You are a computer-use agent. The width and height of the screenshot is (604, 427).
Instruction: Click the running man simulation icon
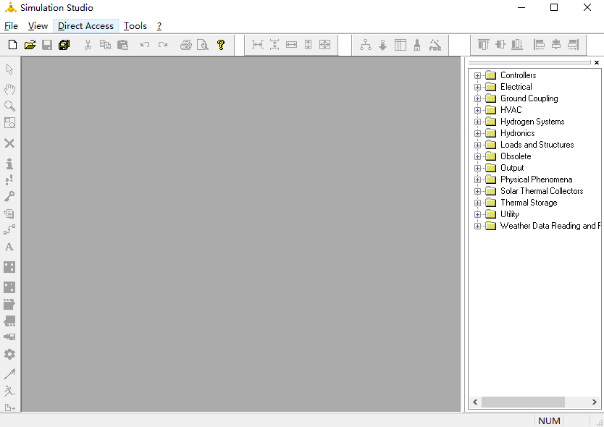(x=9, y=390)
